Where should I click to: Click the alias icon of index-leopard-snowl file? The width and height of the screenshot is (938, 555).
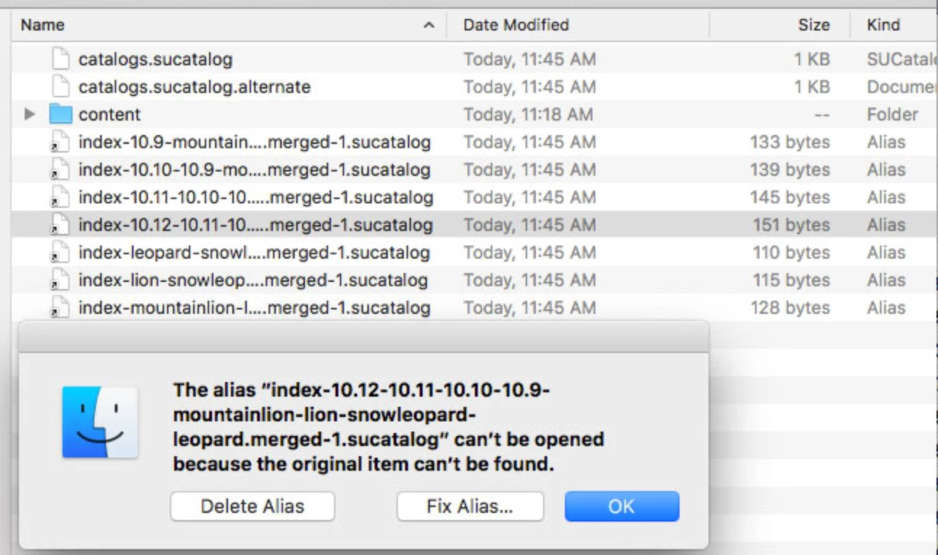[61, 252]
